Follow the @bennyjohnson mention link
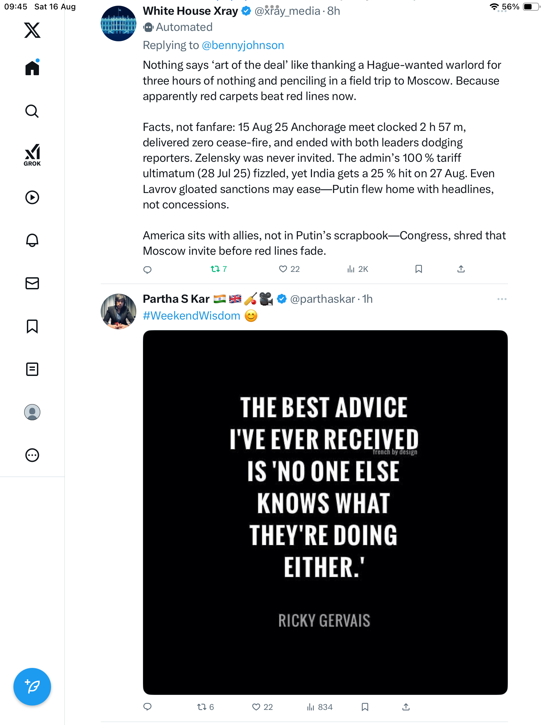544x725 pixels. 243,45
